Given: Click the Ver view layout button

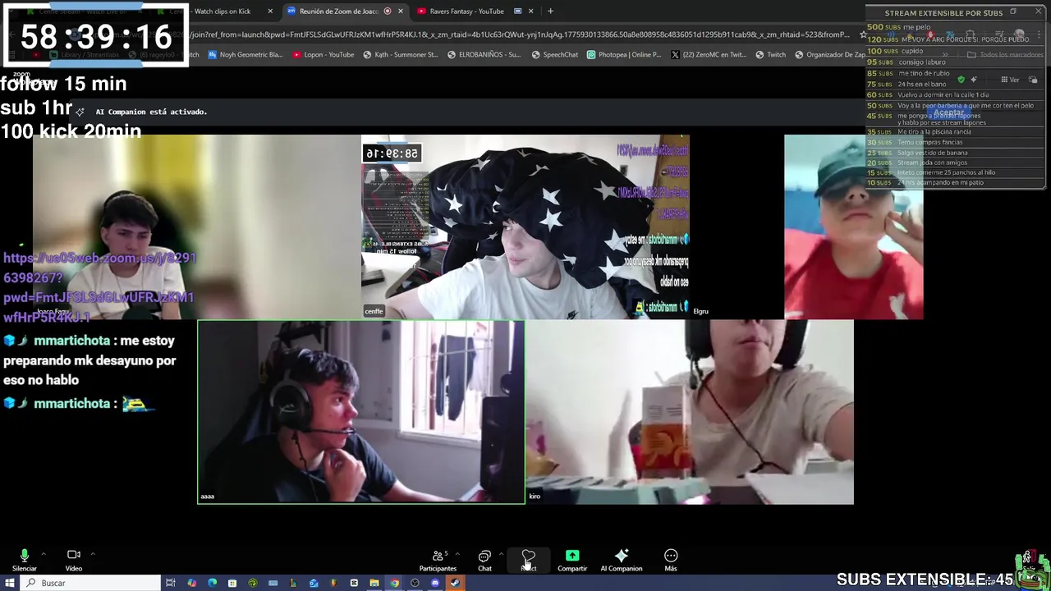Looking at the screenshot, I should pyautogui.click(x=1010, y=80).
